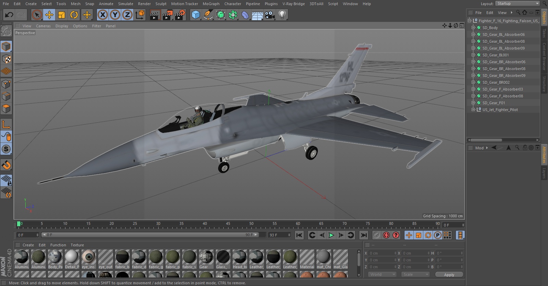Screen dimensions: 548x286
Task: Select SD_Gear_BL001 object row
Action: coord(495,55)
